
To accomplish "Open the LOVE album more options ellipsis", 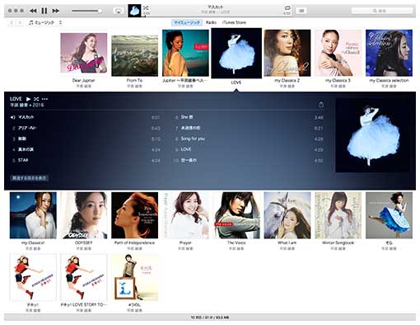I will [x=44, y=99].
